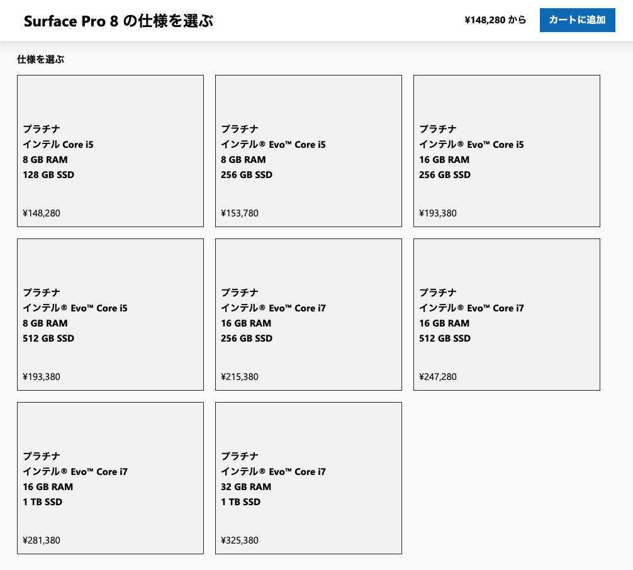
Task: Pick Evo Core i7 32 GB RAM 1 TB SSD
Action: pos(308,478)
